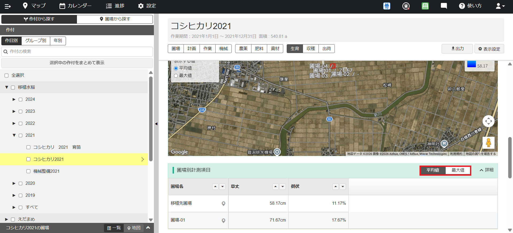Check the 2023 checkbox
Screen dimensions: 513x233
click(x=21, y=111)
